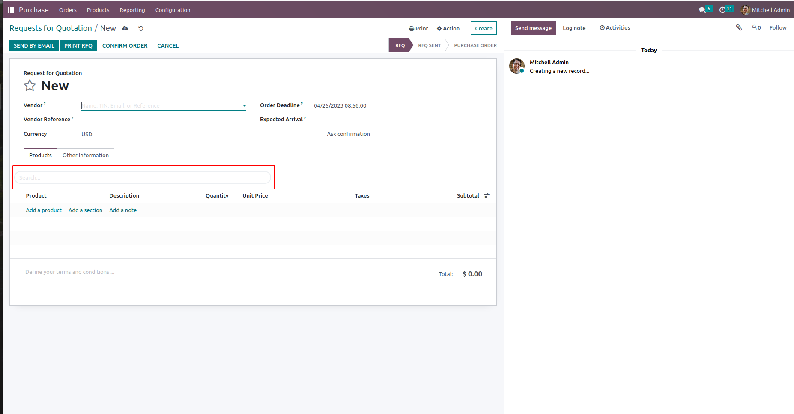Click the Purchase app title
The image size is (794, 414).
click(x=34, y=10)
